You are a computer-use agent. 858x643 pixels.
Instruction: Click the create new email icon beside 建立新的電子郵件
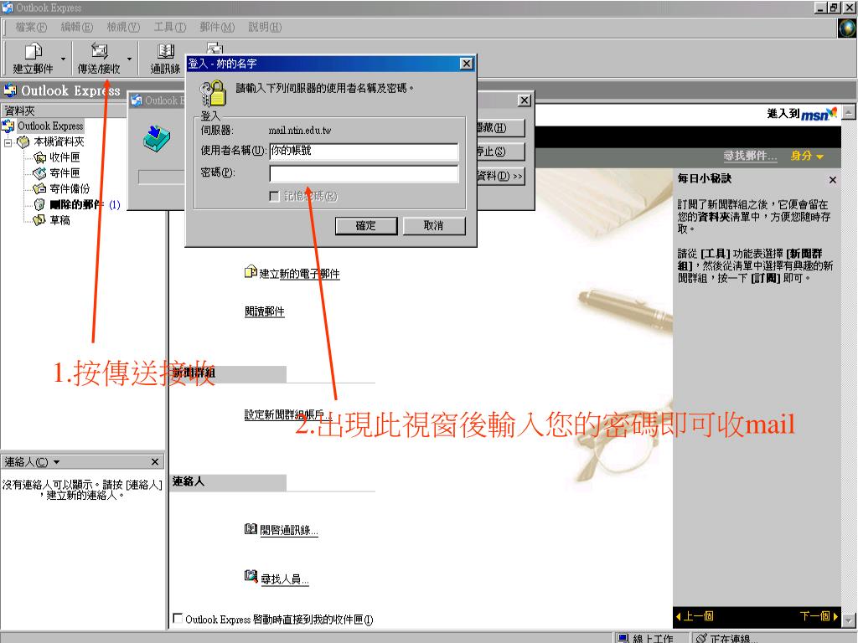(251, 272)
